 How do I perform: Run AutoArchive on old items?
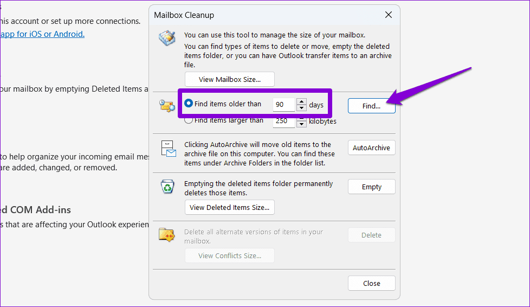371,148
